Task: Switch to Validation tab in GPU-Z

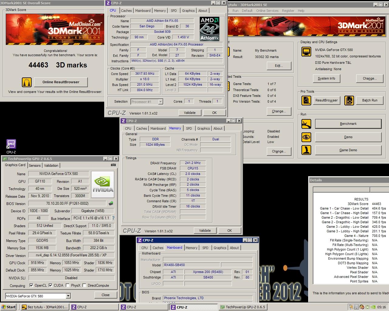Action: (x=51, y=166)
